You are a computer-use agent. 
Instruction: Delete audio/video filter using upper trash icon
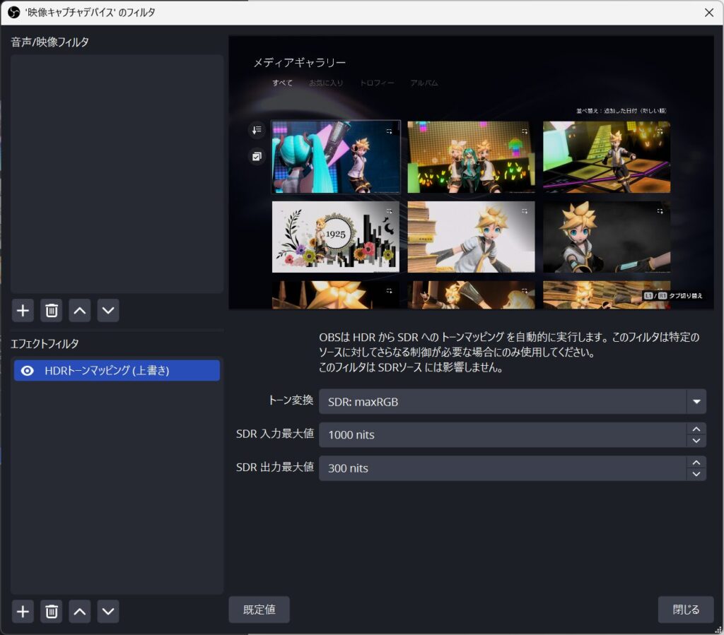pyautogui.click(x=52, y=310)
